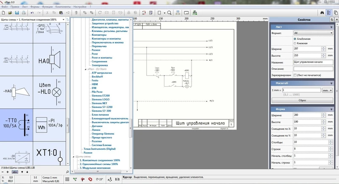339x184 pixels.
Task: Select the Книжная orientation radio button
Action: click(295, 43)
